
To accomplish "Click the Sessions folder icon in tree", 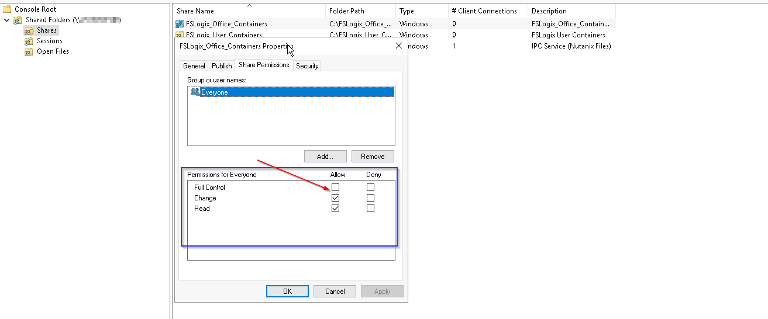I will (x=29, y=41).
